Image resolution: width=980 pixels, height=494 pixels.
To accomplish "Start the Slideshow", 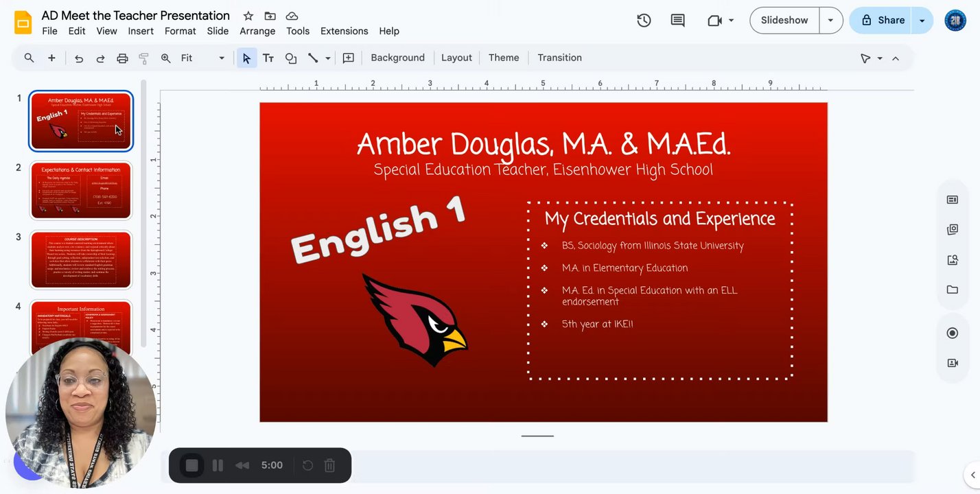I will point(784,21).
